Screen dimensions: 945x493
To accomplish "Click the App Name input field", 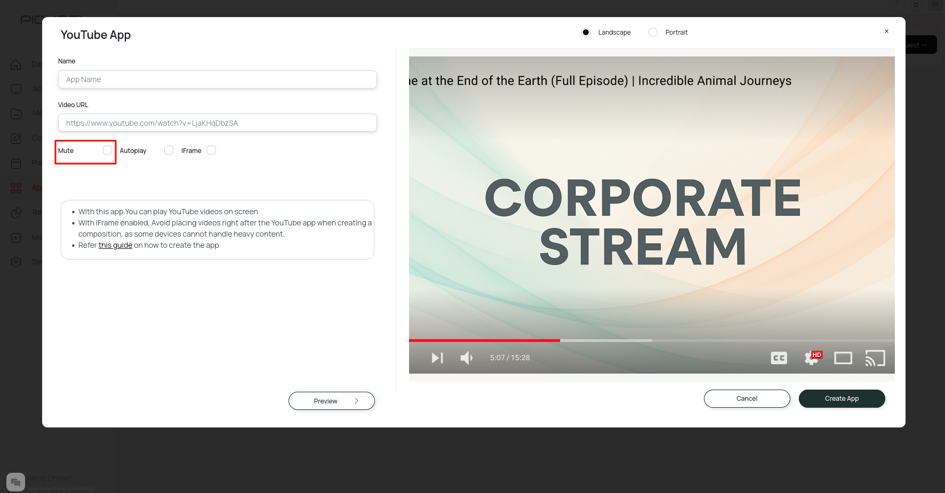I will coord(217,79).
